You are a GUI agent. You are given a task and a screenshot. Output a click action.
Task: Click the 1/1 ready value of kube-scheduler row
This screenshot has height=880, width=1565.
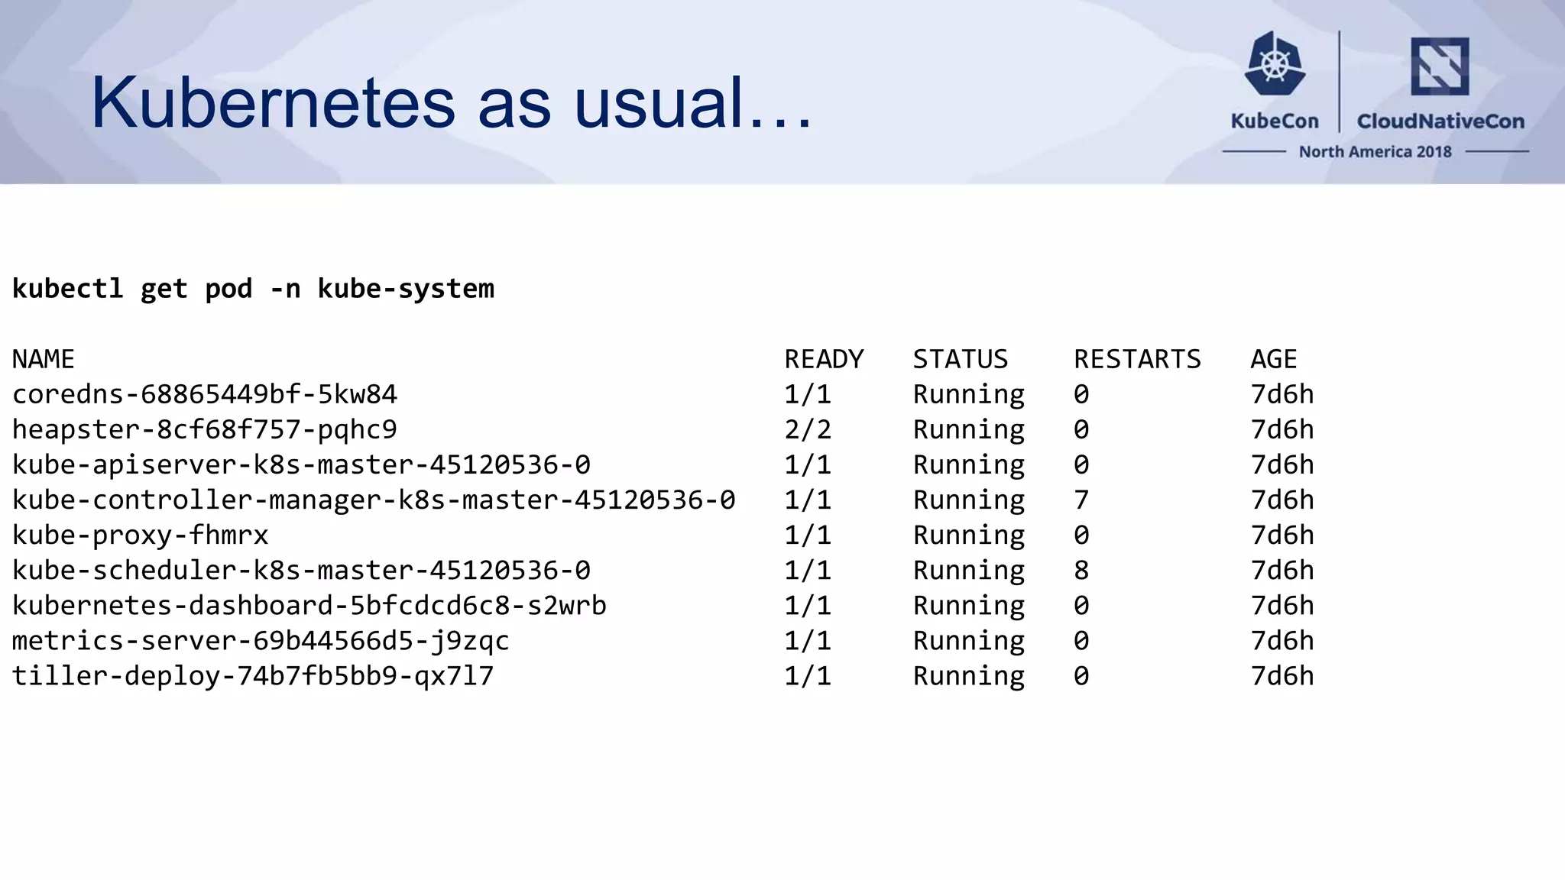click(x=808, y=570)
